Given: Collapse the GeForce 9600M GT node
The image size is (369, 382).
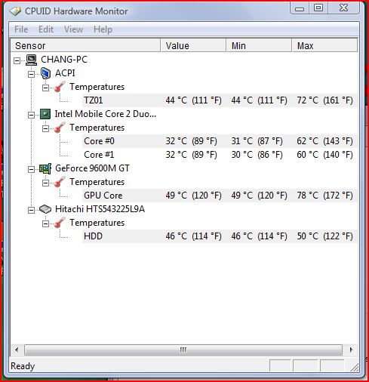Looking at the screenshot, I should click(31, 169).
